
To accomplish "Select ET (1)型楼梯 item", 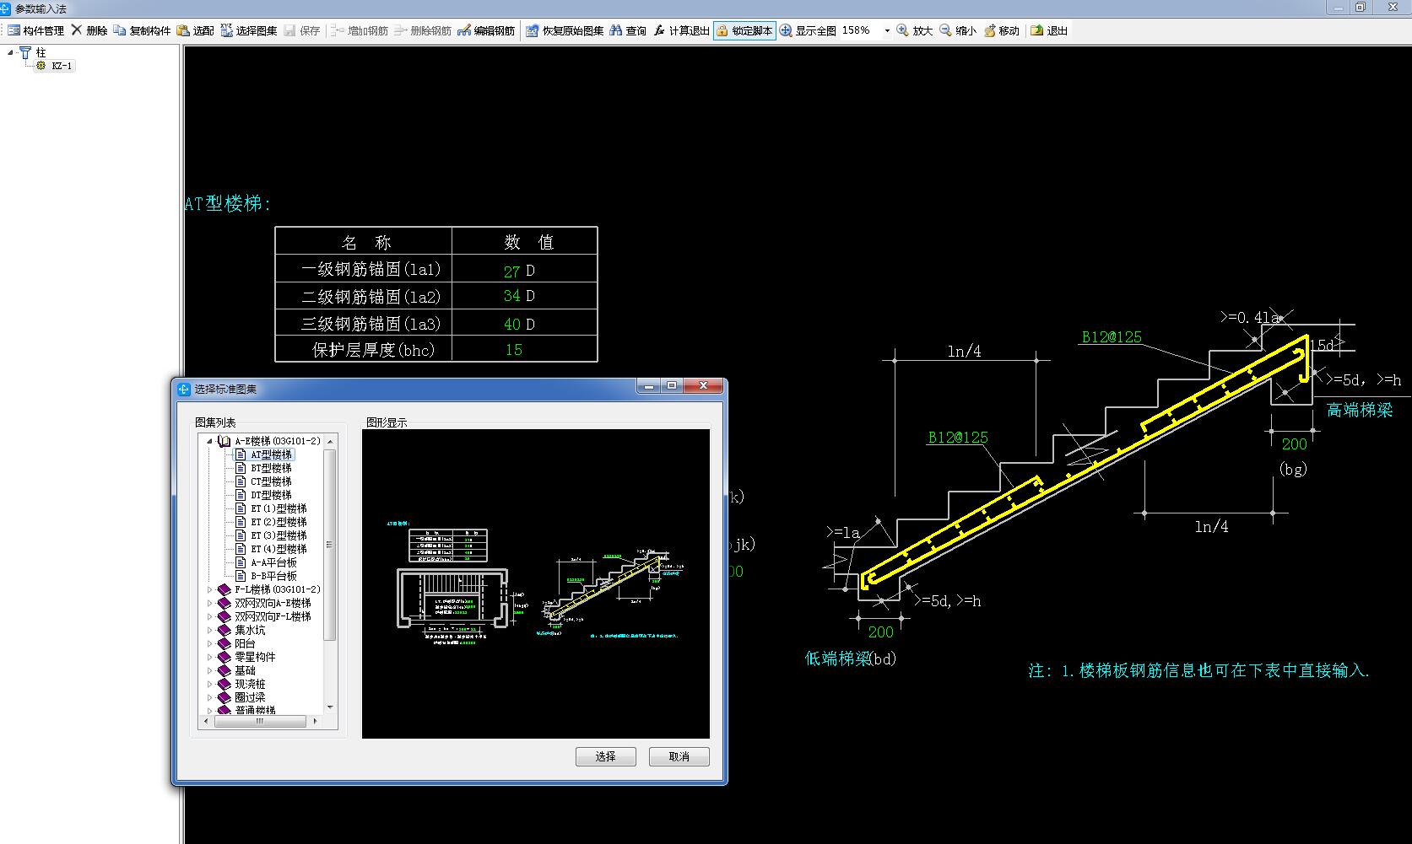I will point(279,508).
